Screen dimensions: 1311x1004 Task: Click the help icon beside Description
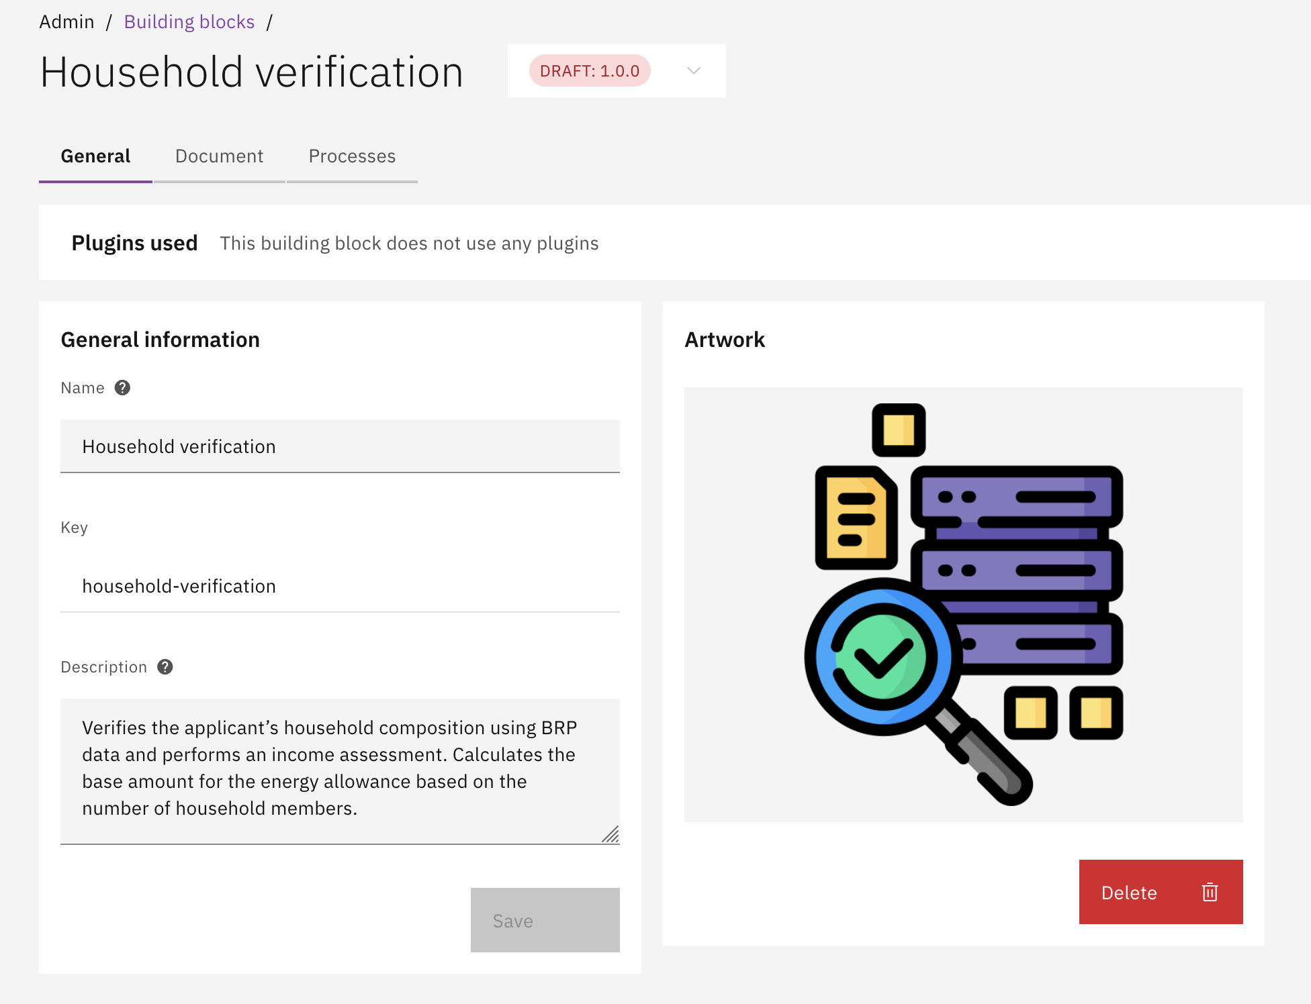(165, 667)
